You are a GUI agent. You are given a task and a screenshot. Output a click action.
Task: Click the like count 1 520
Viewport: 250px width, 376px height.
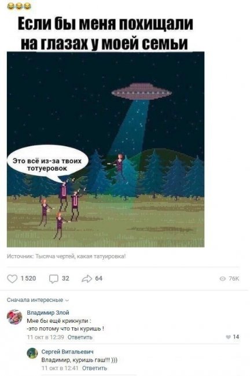coord(28,278)
